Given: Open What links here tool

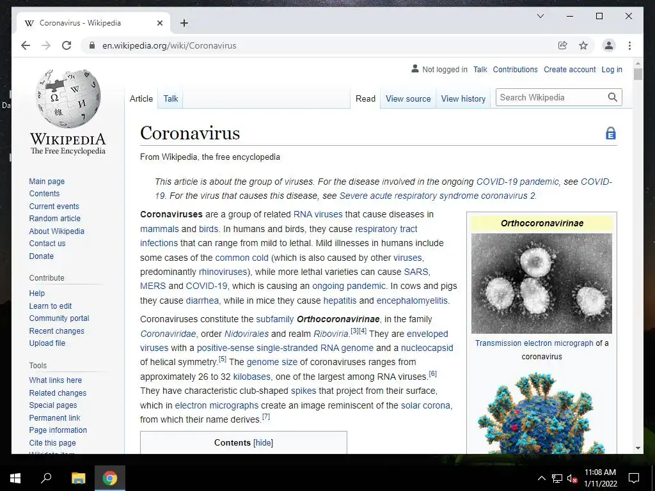Looking at the screenshot, I should (x=55, y=380).
